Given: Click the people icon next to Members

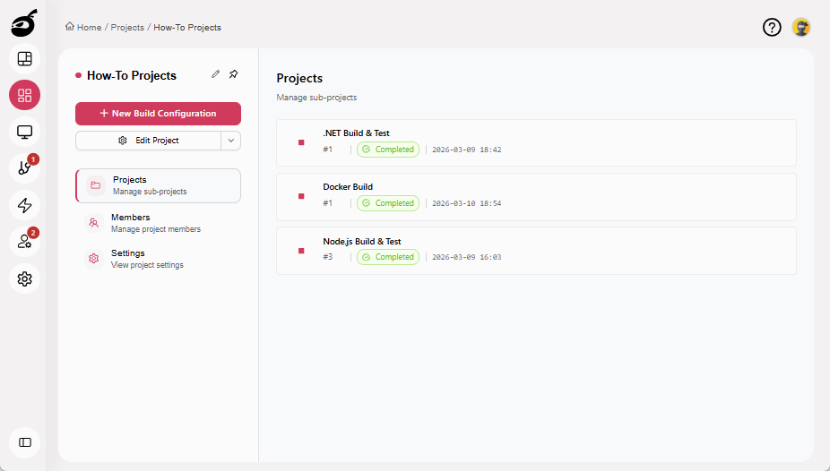Looking at the screenshot, I should [x=94, y=223].
